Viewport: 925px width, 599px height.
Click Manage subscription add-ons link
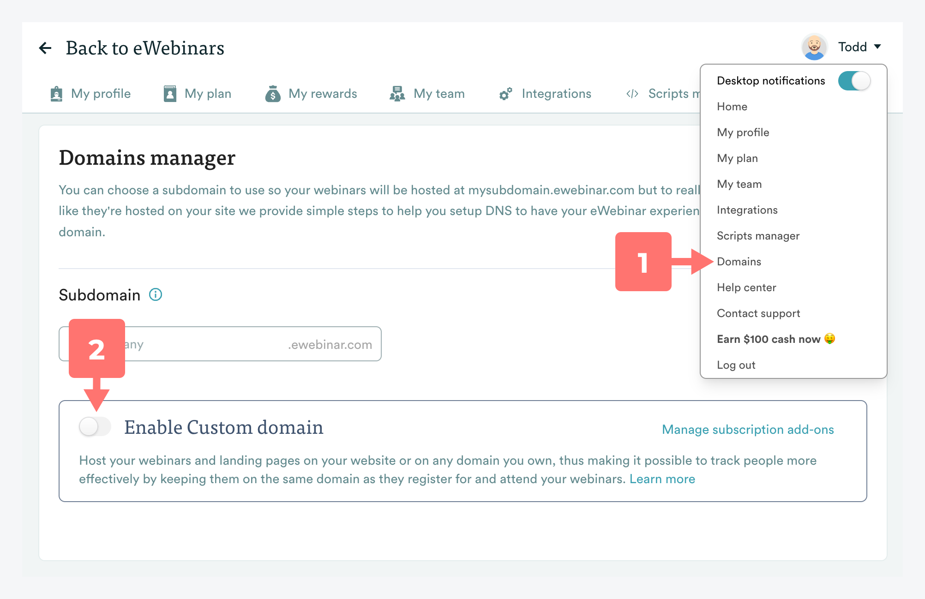tap(748, 430)
